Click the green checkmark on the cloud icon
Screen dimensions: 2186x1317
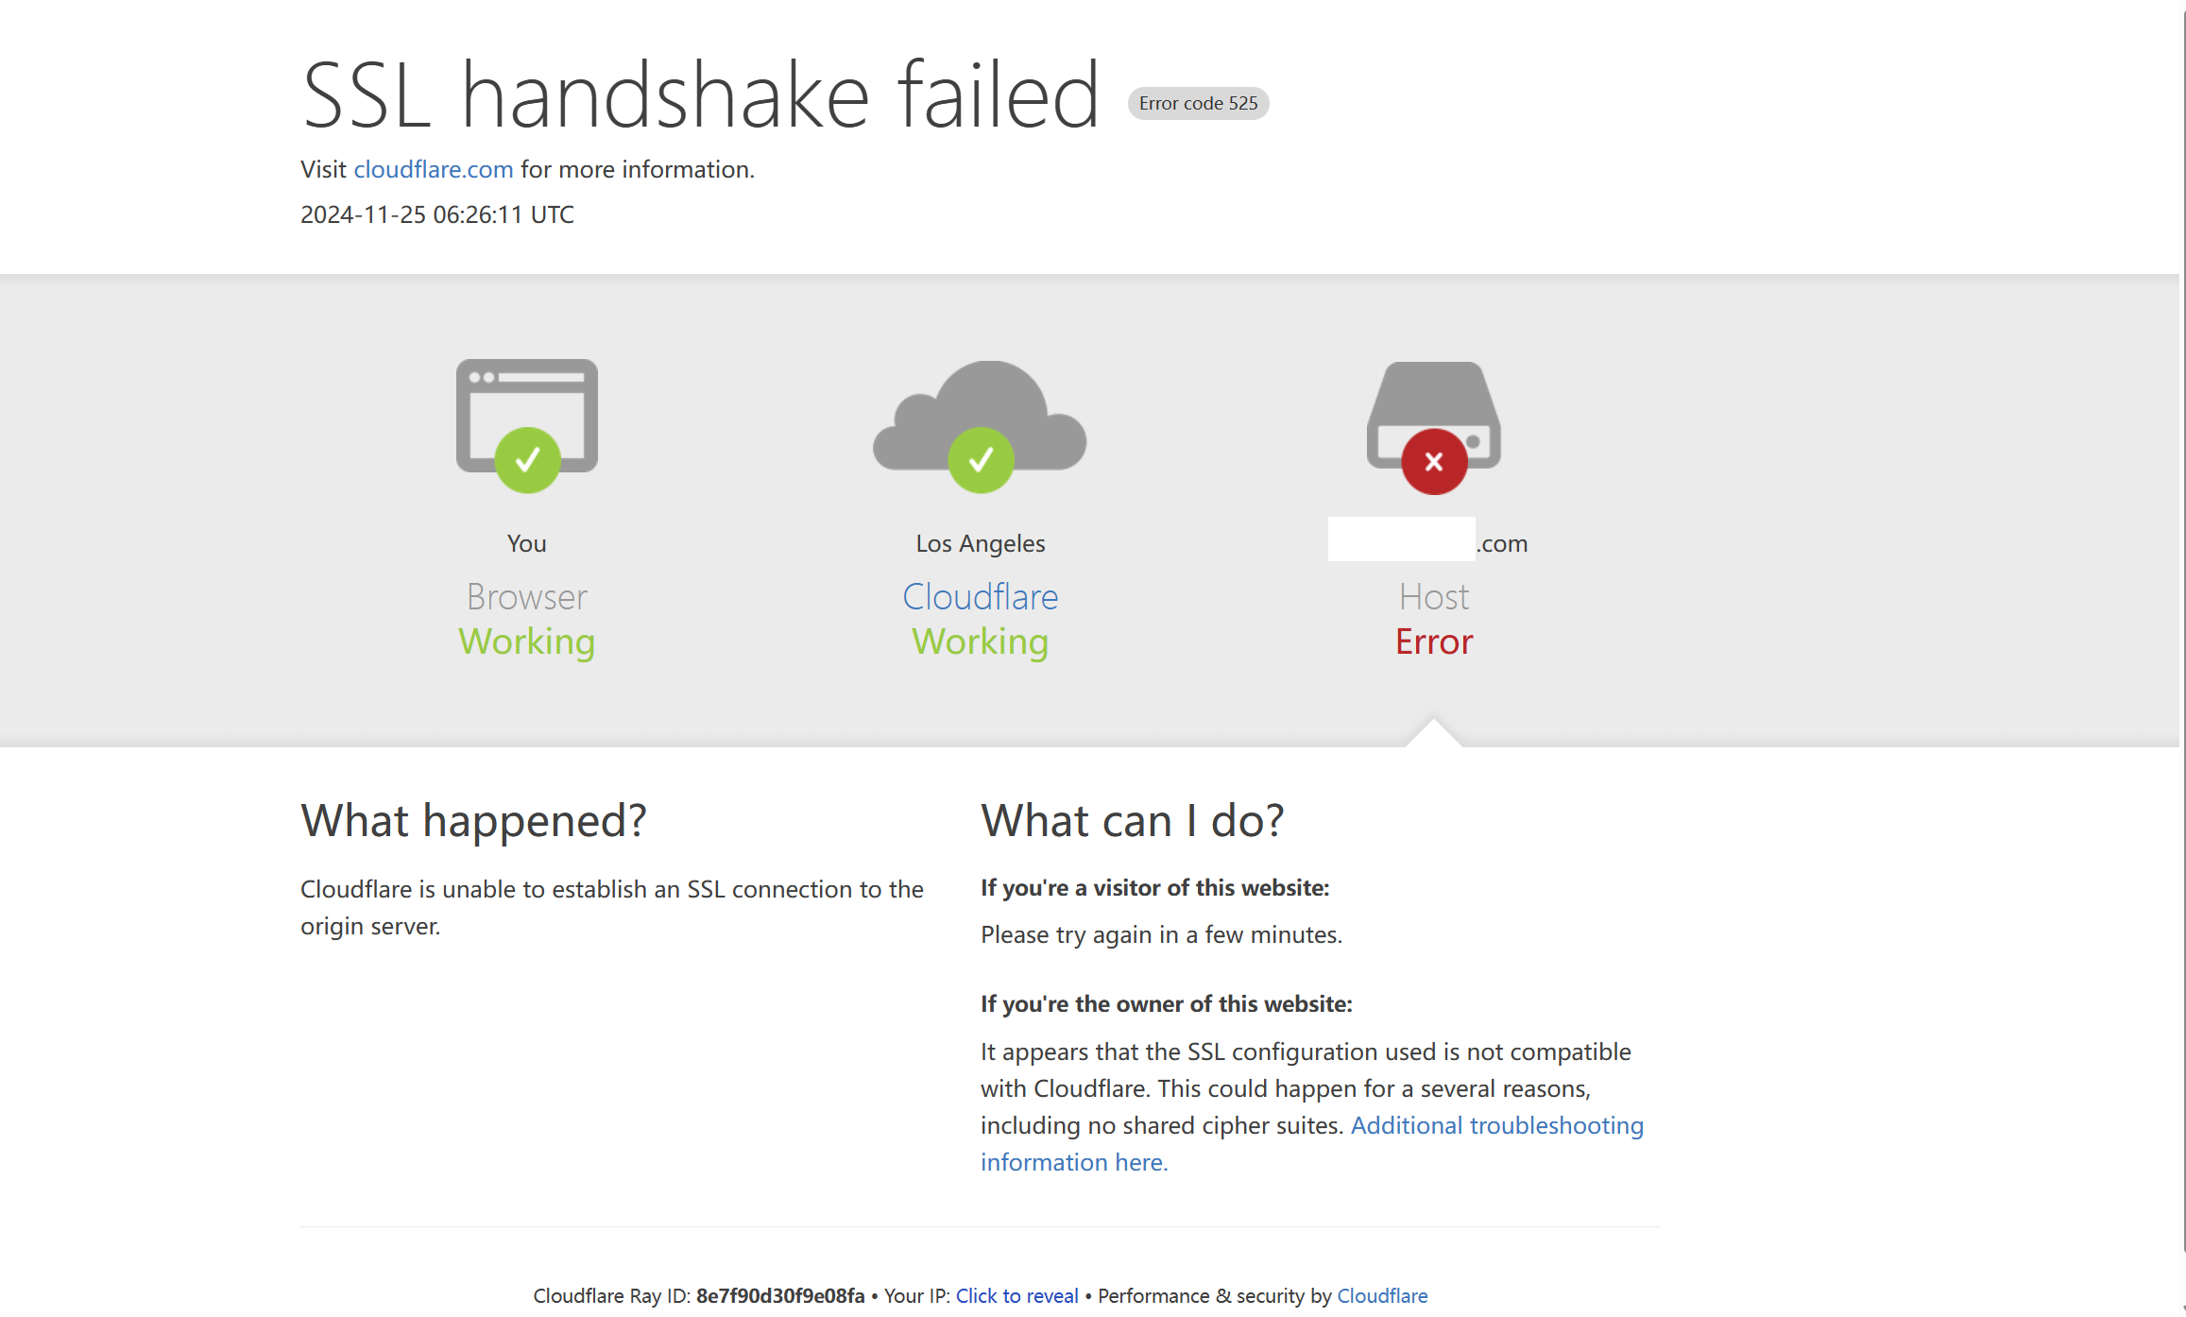[981, 460]
